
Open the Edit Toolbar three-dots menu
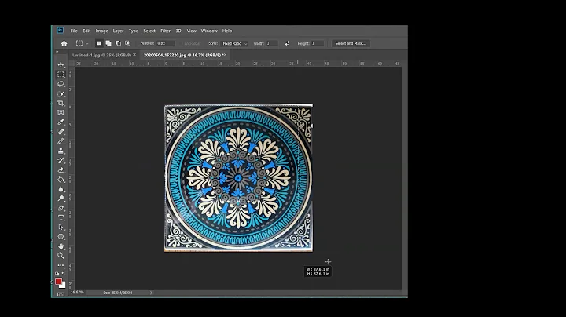click(x=61, y=265)
